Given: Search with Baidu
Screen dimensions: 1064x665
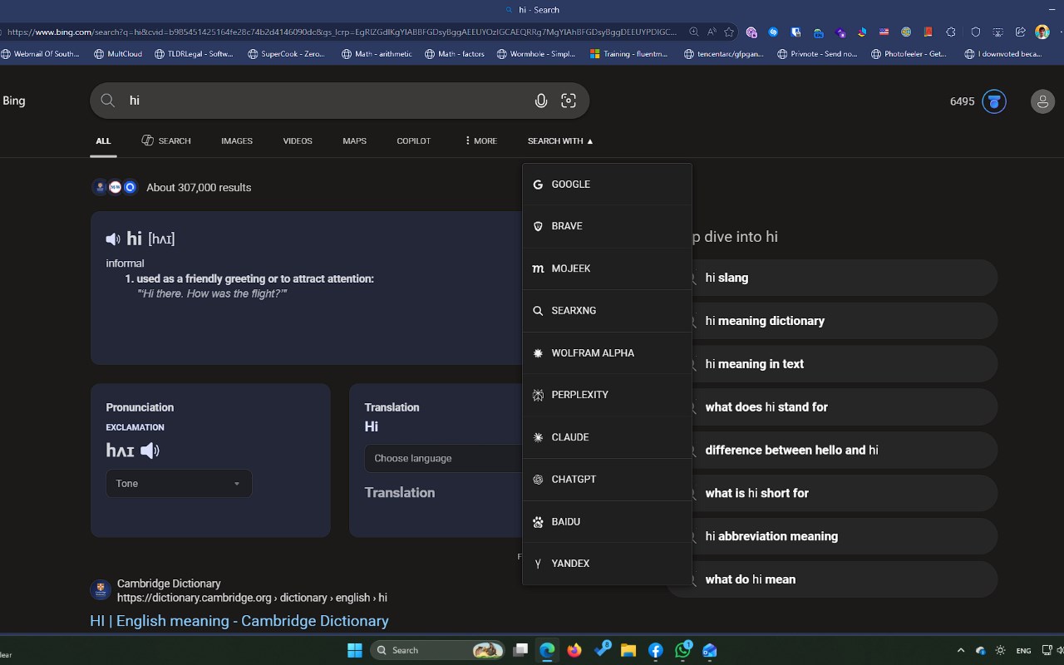Looking at the screenshot, I should coord(607,522).
